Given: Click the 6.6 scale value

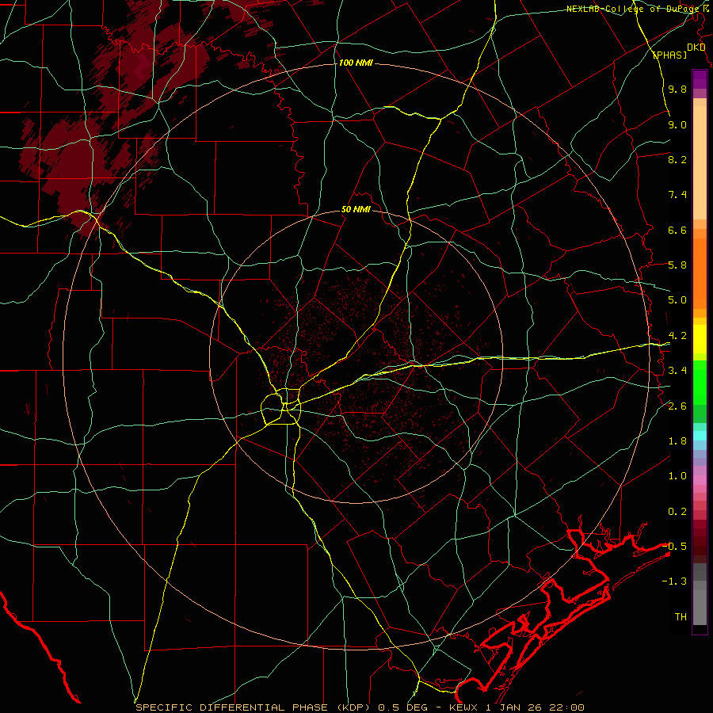Looking at the screenshot, I should coord(677,230).
